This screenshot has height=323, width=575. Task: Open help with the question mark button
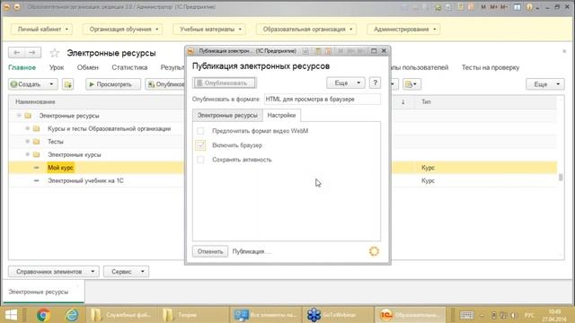point(375,83)
